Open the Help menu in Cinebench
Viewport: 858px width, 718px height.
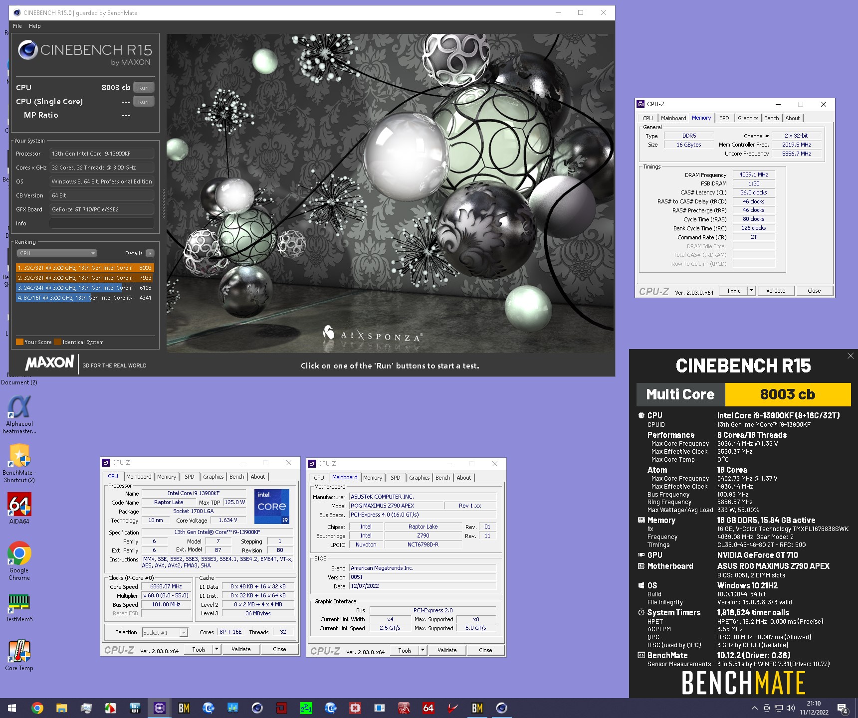tap(34, 26)
